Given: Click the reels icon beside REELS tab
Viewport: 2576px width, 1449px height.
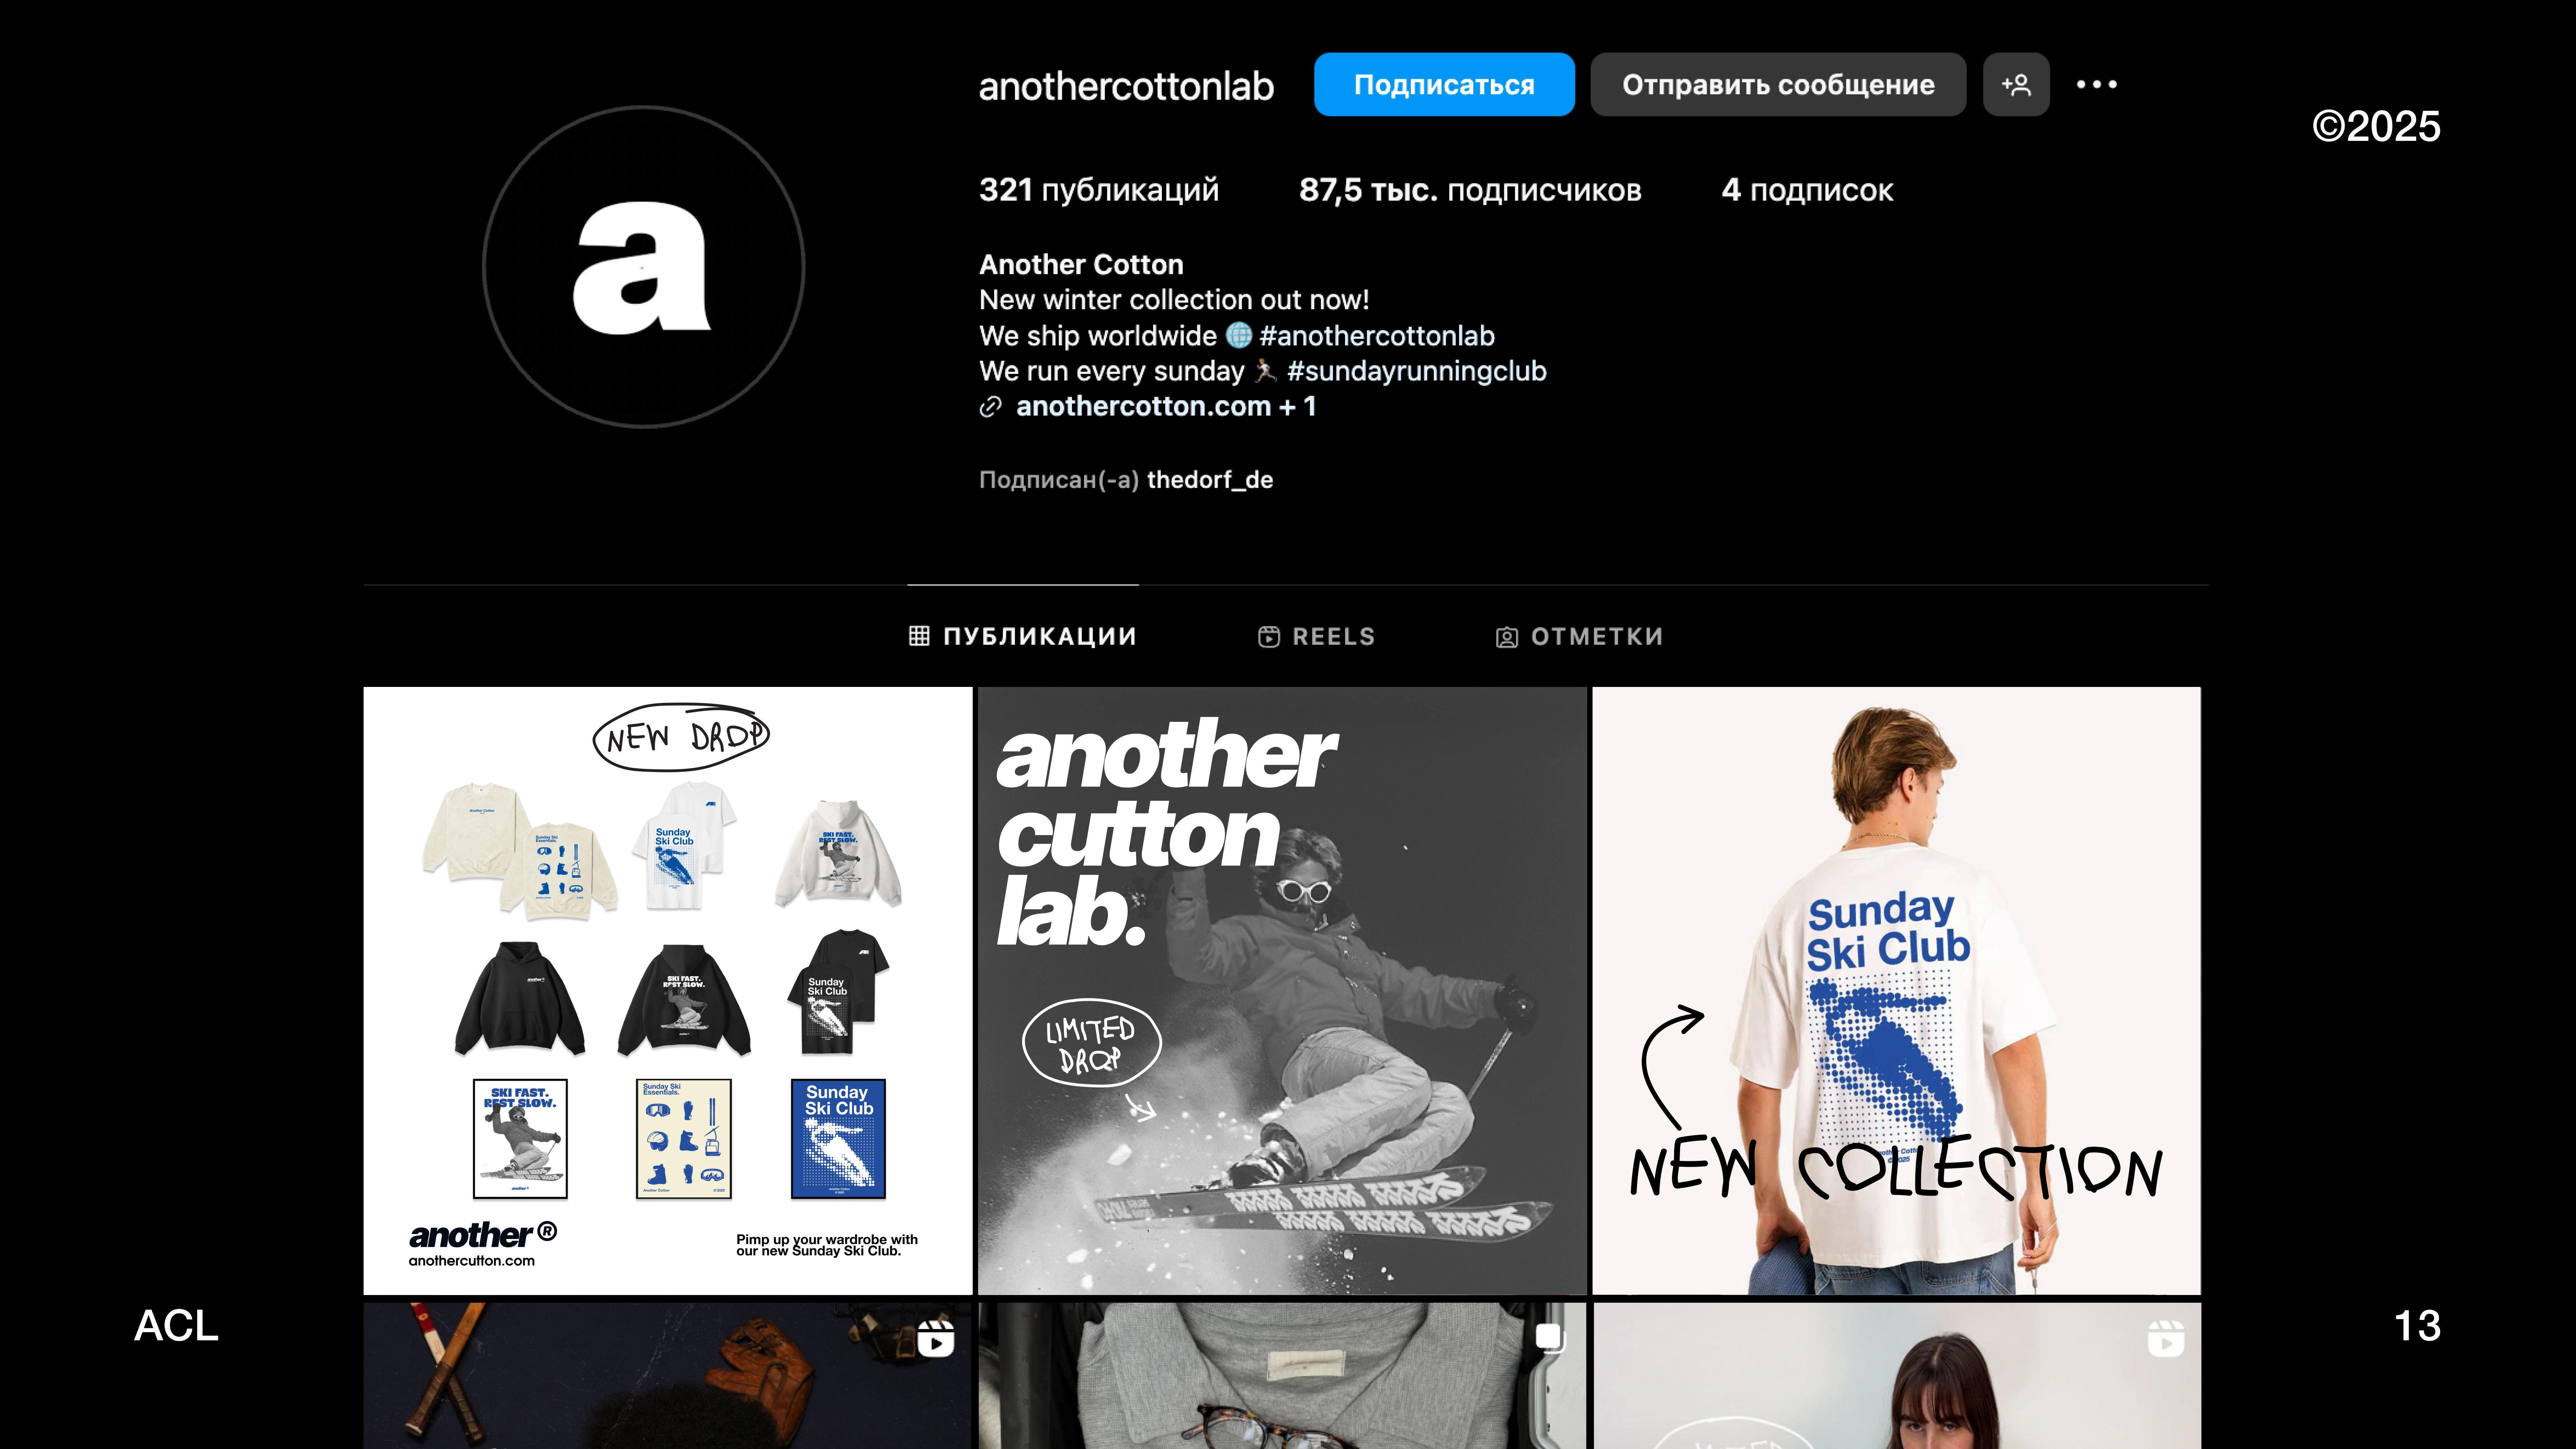Looking at the screenshot, I should point(1268,637).
